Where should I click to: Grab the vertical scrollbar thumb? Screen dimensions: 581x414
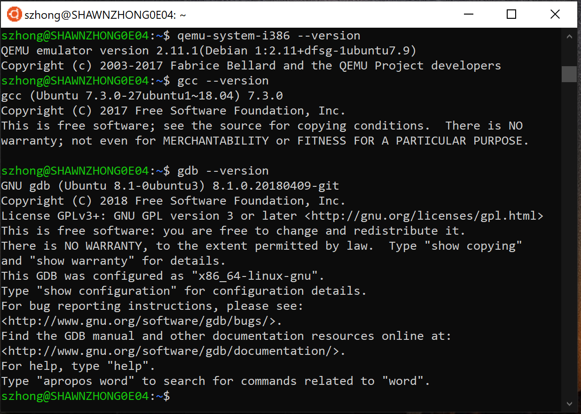569,74
